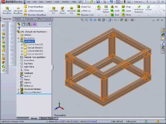Open the Hole Wizard tool
The image size is (166, 124).
(x=63, y=10)
